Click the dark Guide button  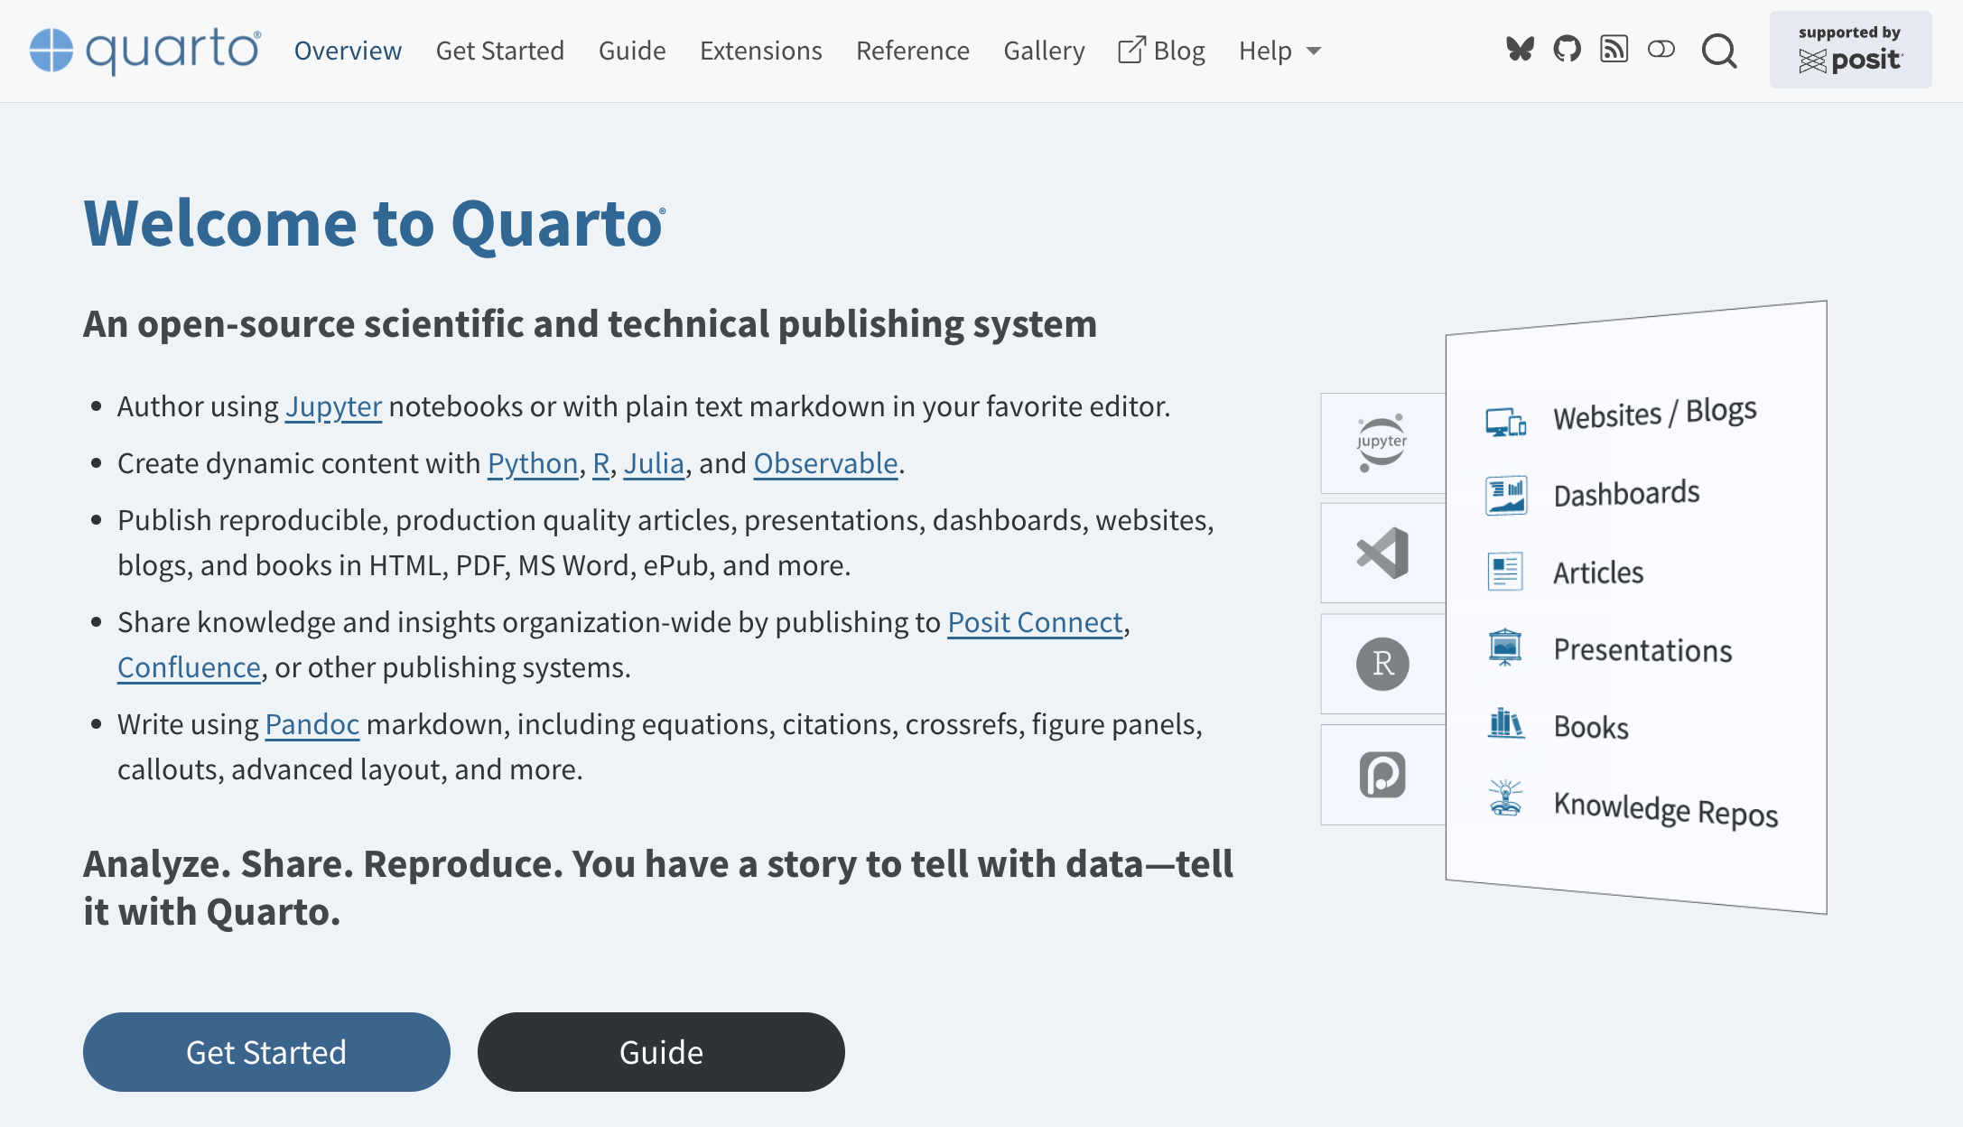[661, 1052]
